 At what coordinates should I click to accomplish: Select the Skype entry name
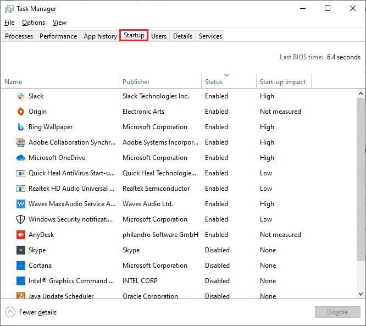[x=37, y=250]
